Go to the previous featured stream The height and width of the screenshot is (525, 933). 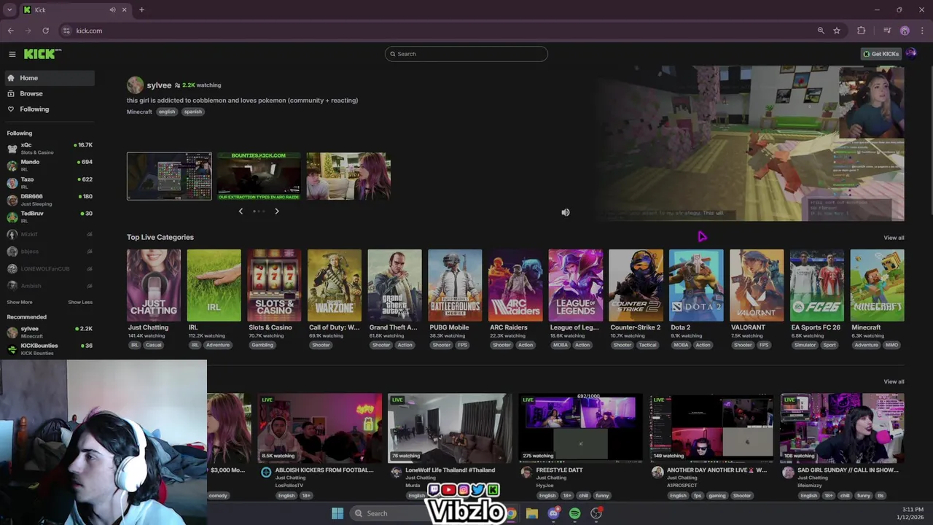(x=241, y=211)
